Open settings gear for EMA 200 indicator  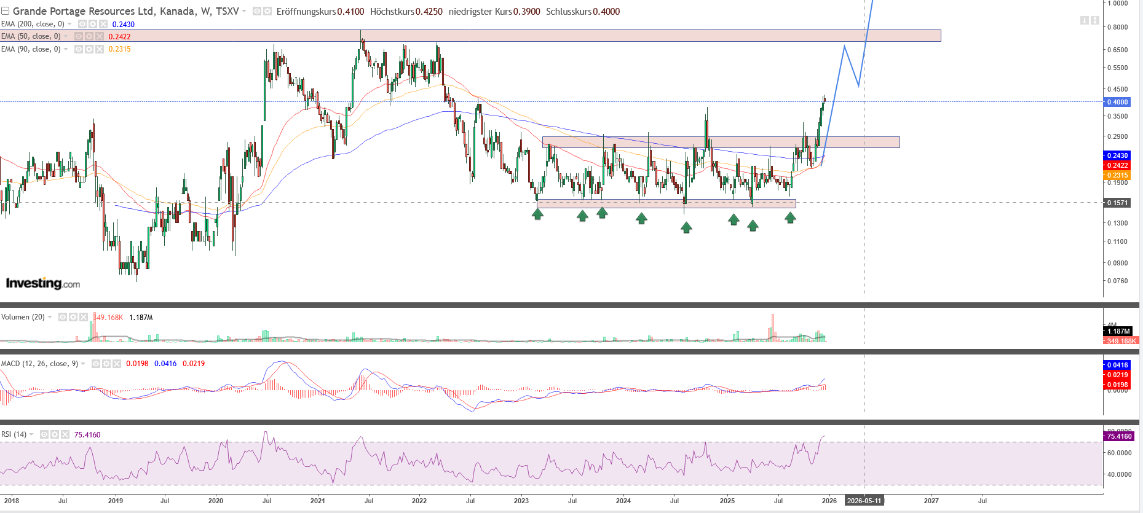pos(92,24)
